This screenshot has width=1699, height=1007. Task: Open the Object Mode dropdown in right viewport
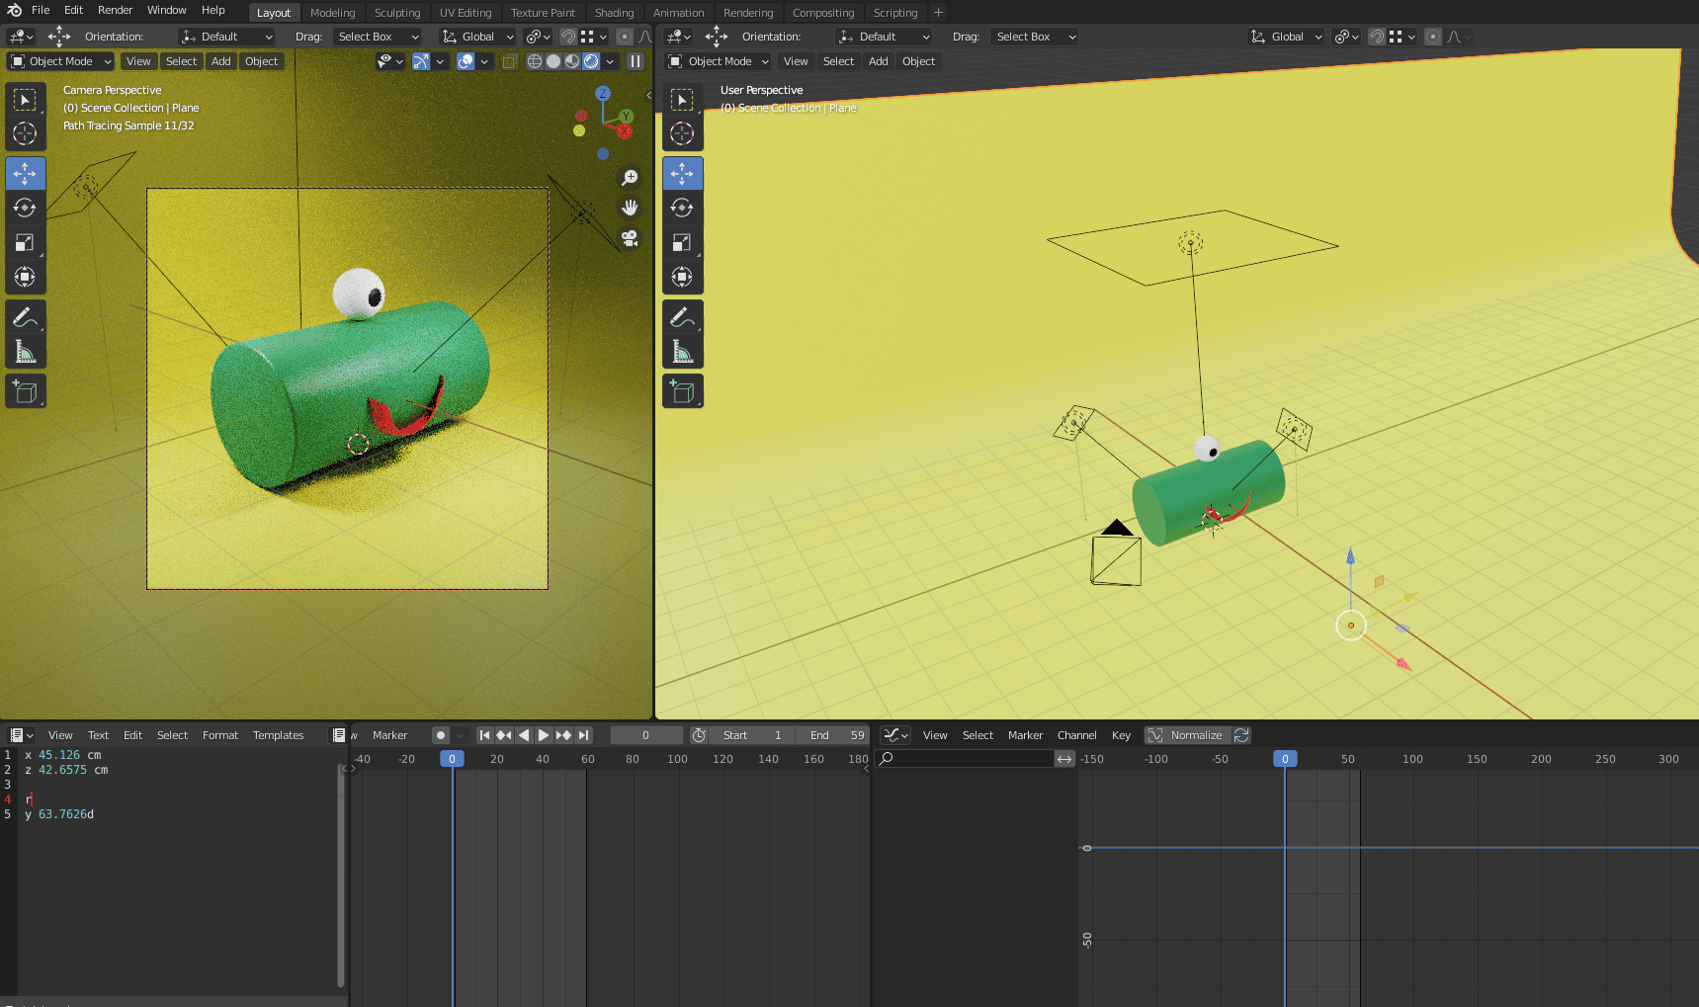(719, 61)
